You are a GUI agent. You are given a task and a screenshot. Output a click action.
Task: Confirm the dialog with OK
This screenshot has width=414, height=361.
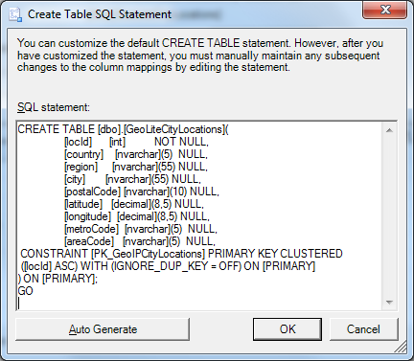coord(287,329)
